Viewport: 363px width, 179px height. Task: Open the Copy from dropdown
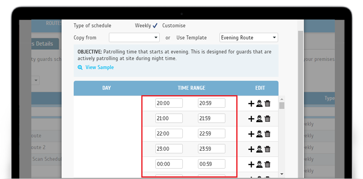click(134, 38)
